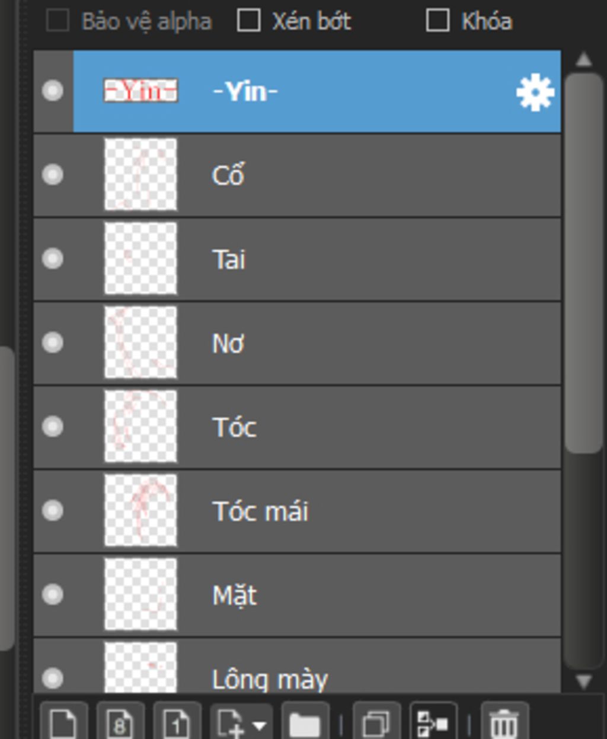
Task: Select the Tai layer
Action: pos(297,259)
